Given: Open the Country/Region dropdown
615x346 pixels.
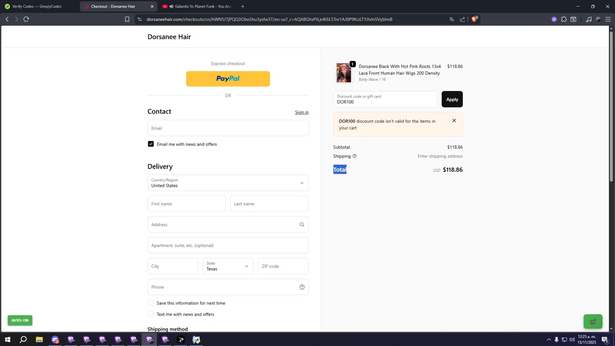Looking at the screenshot, I should tap(228, 183).
